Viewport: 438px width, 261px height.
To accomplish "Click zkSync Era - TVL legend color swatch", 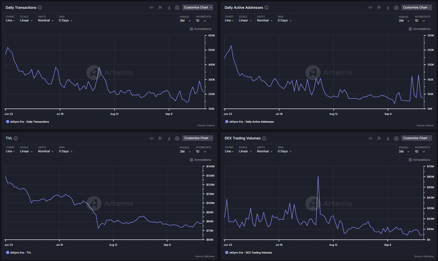I will pyautogui.click(x=8, y=252).
